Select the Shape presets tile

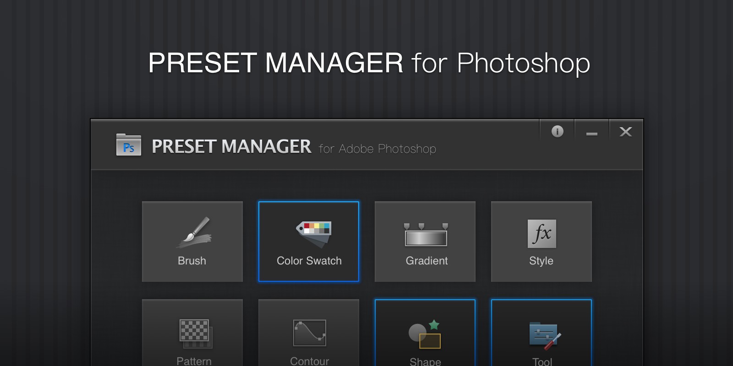pyautogui.click(x=425, y=333)
